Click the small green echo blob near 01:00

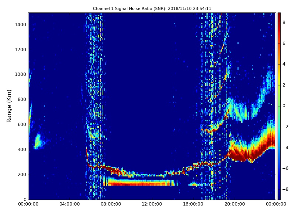pos(38,142)
